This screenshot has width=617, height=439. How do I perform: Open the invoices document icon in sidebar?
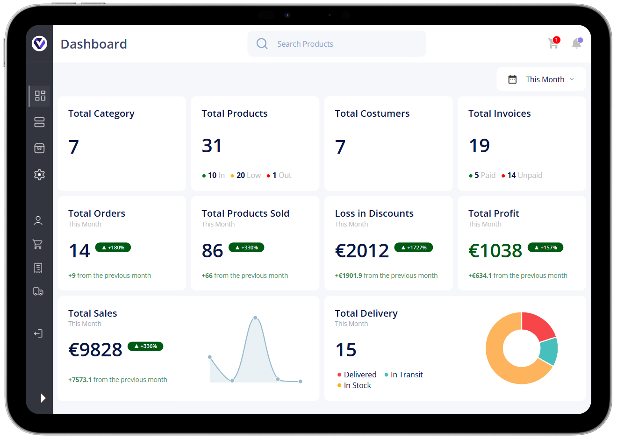pyautogui.click(x=38, y=268)
